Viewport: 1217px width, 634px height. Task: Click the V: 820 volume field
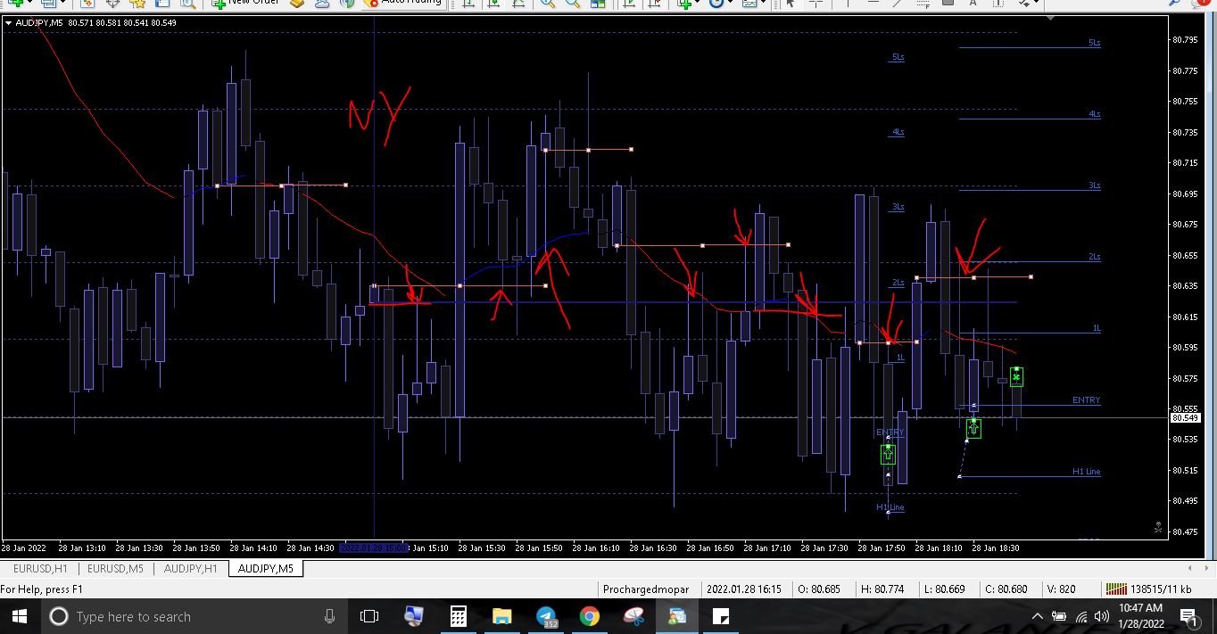(x=1061, y=589)
